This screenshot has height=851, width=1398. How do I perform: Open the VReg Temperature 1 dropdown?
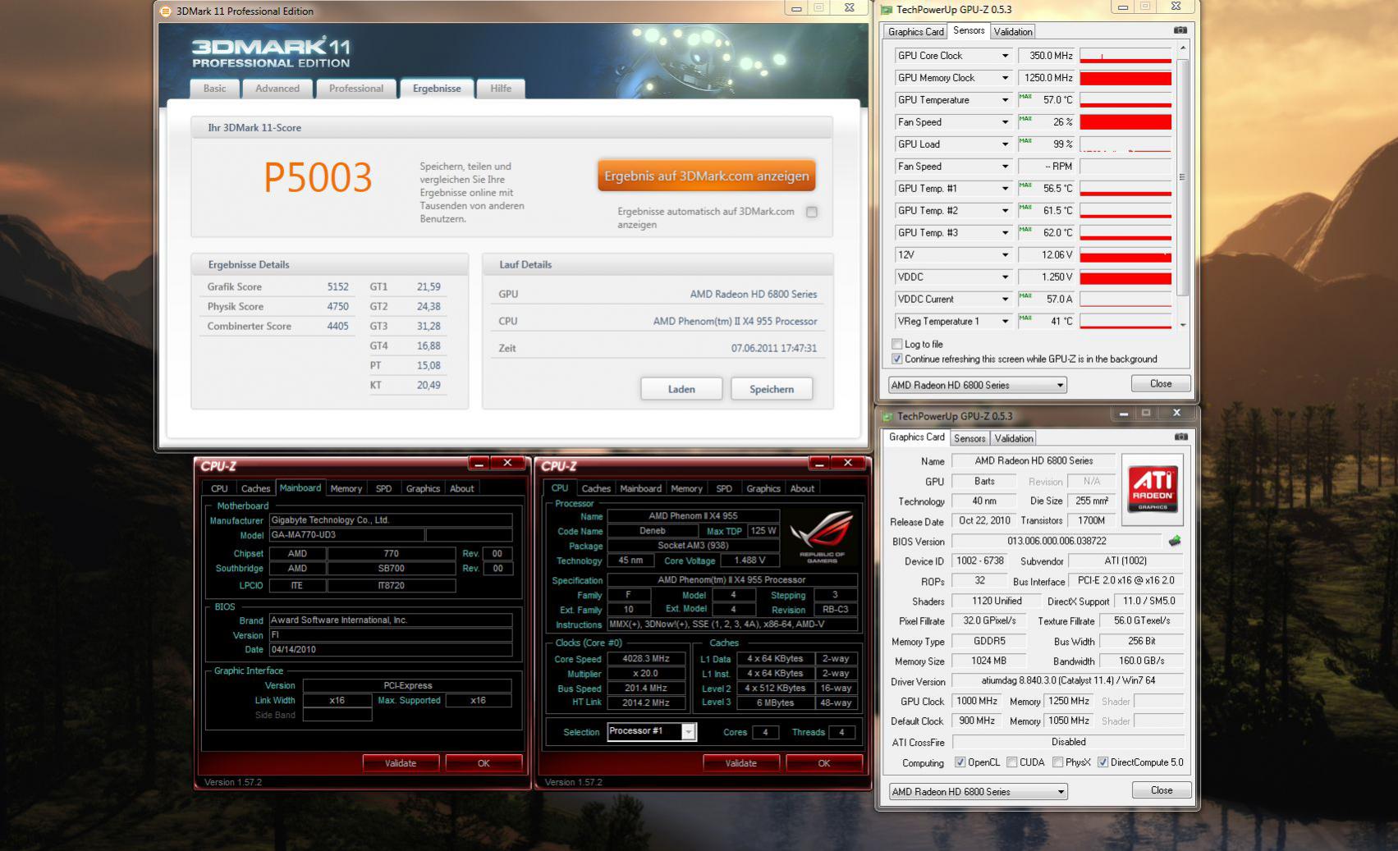pos(1005,322)
